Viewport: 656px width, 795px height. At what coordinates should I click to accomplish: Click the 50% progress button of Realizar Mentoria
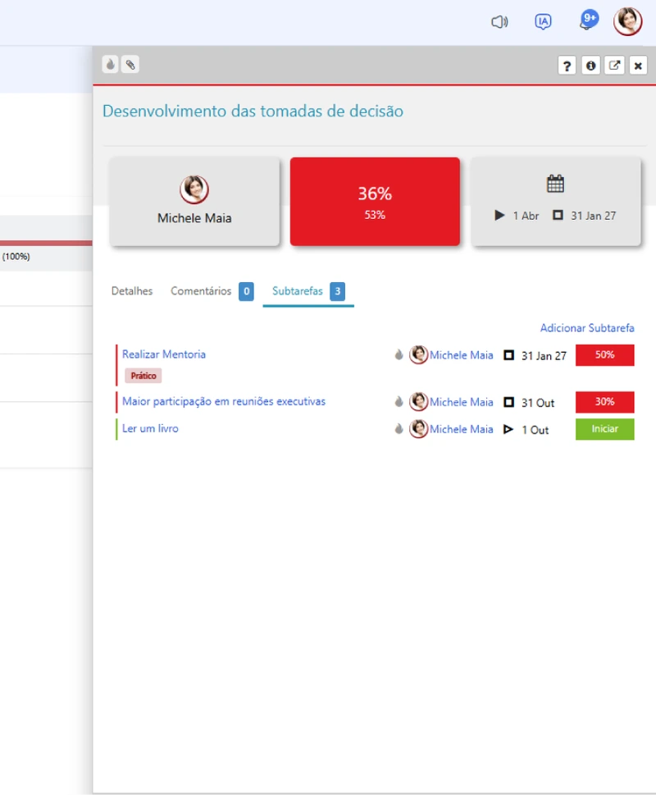605,355
